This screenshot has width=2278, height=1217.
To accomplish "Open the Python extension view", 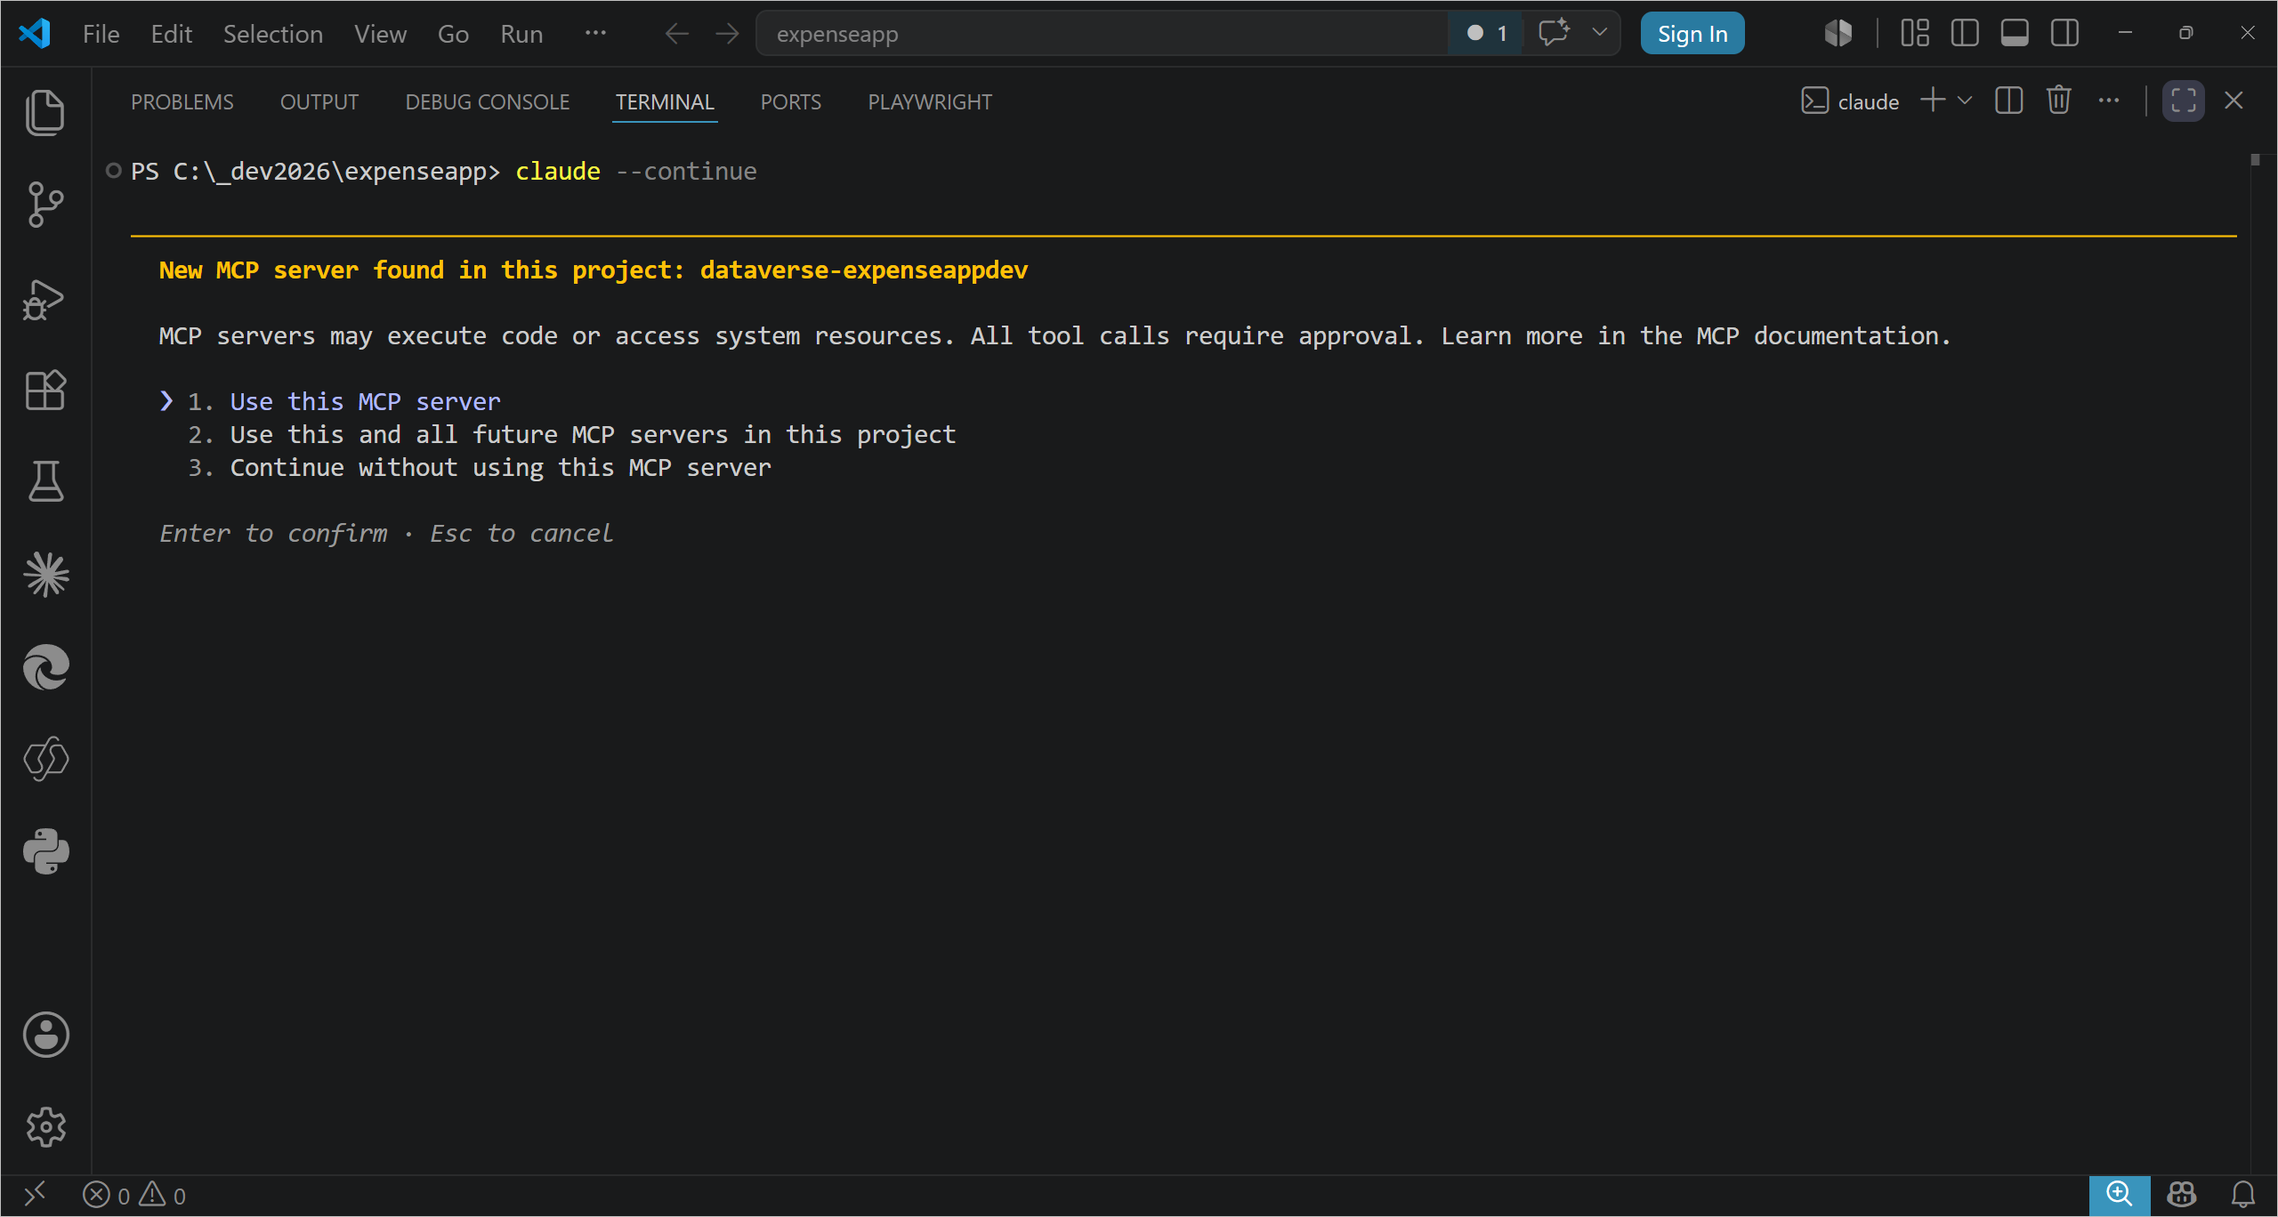I will 45,851.
